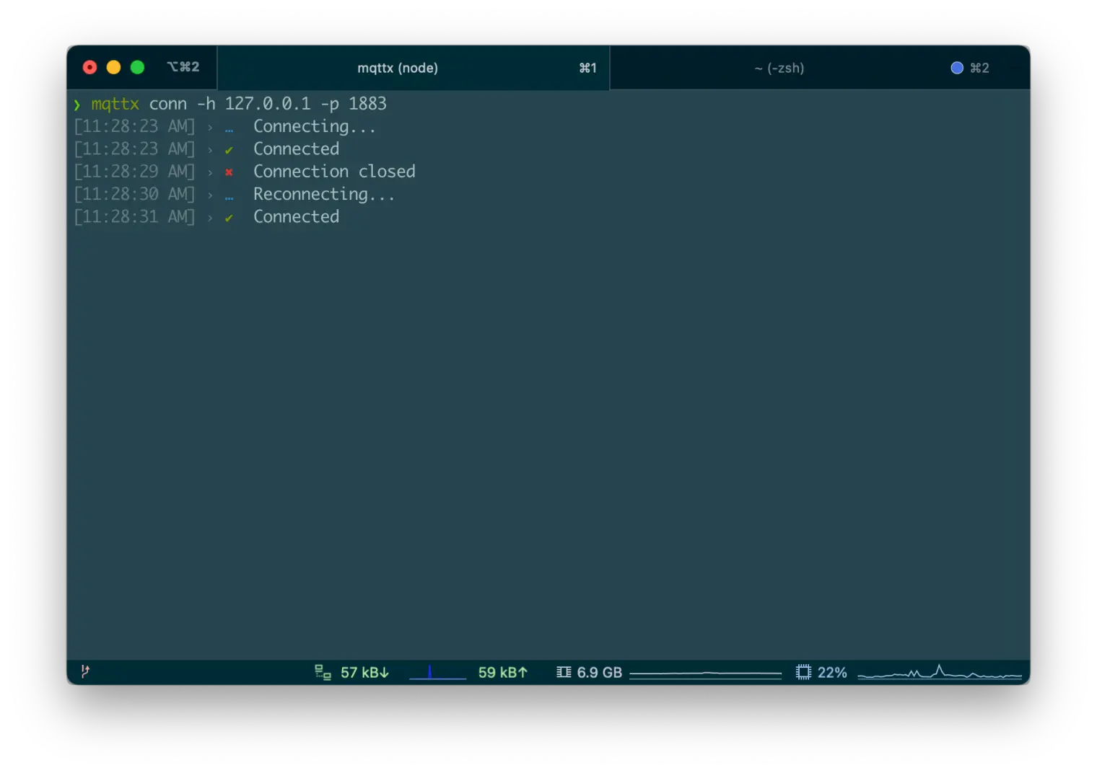Click the memory icon beside 6.9 GB
1097x773 pixels.
point(563,671)
